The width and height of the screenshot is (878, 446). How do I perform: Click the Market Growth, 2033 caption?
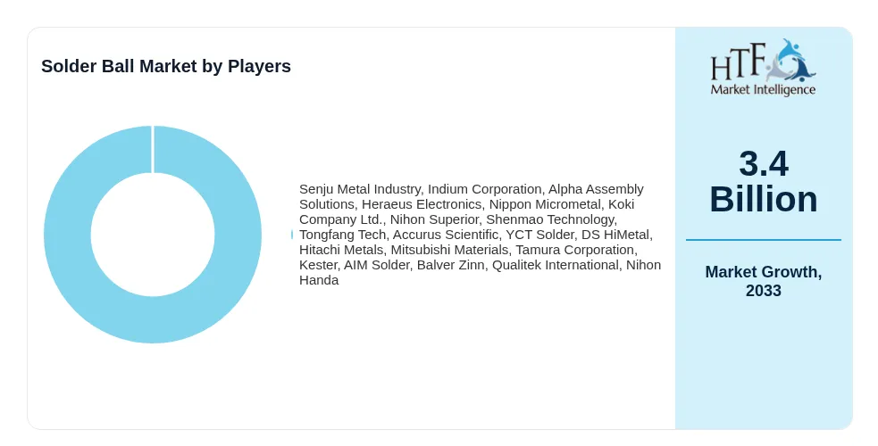763,281
